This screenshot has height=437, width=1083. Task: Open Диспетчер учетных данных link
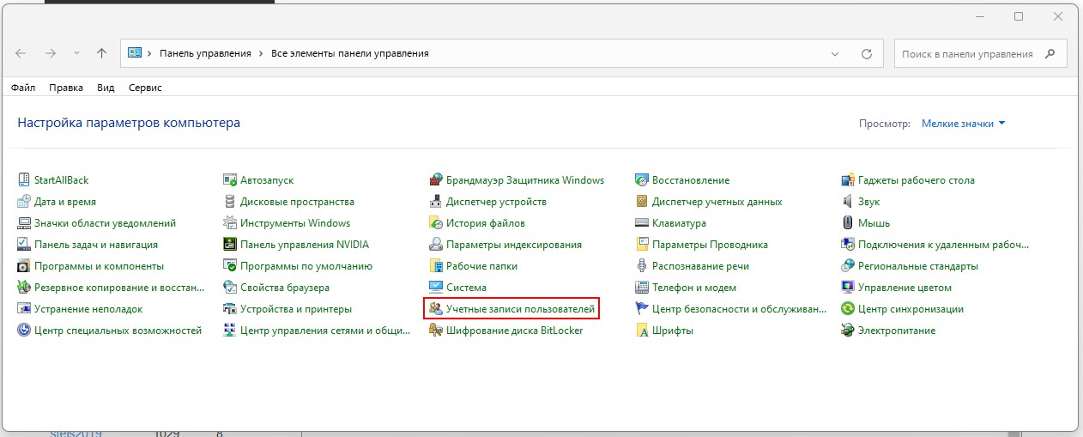click(x=717, y=202)
